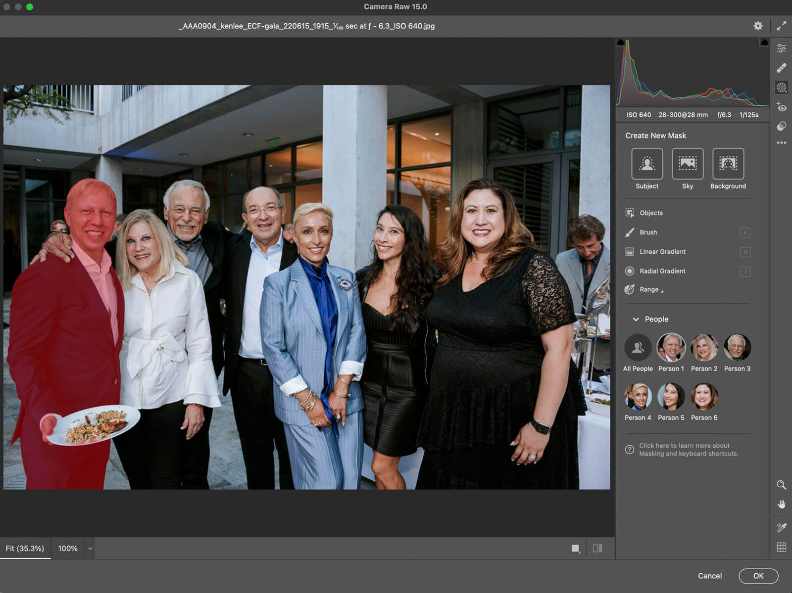This screenshot has height=593, width=792.
Task: Toggle shadow clipping warning on histogram
Action: [621, 43]
